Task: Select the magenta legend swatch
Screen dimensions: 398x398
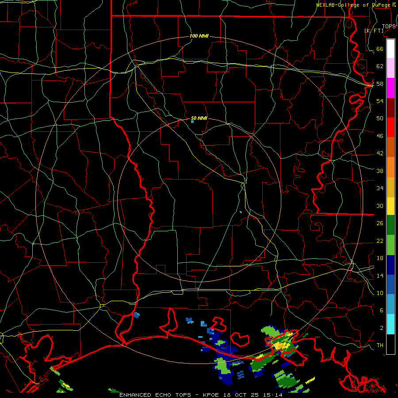Action: coord(390,88)
